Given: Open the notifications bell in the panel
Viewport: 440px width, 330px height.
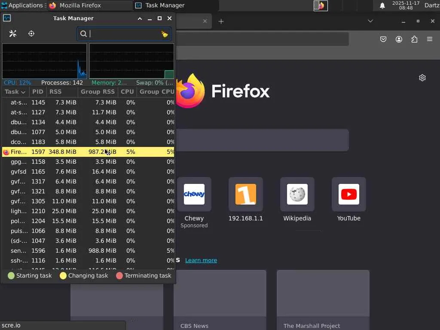Looking at the screenshot, I should pyautogui.click(x=382, y=6).
